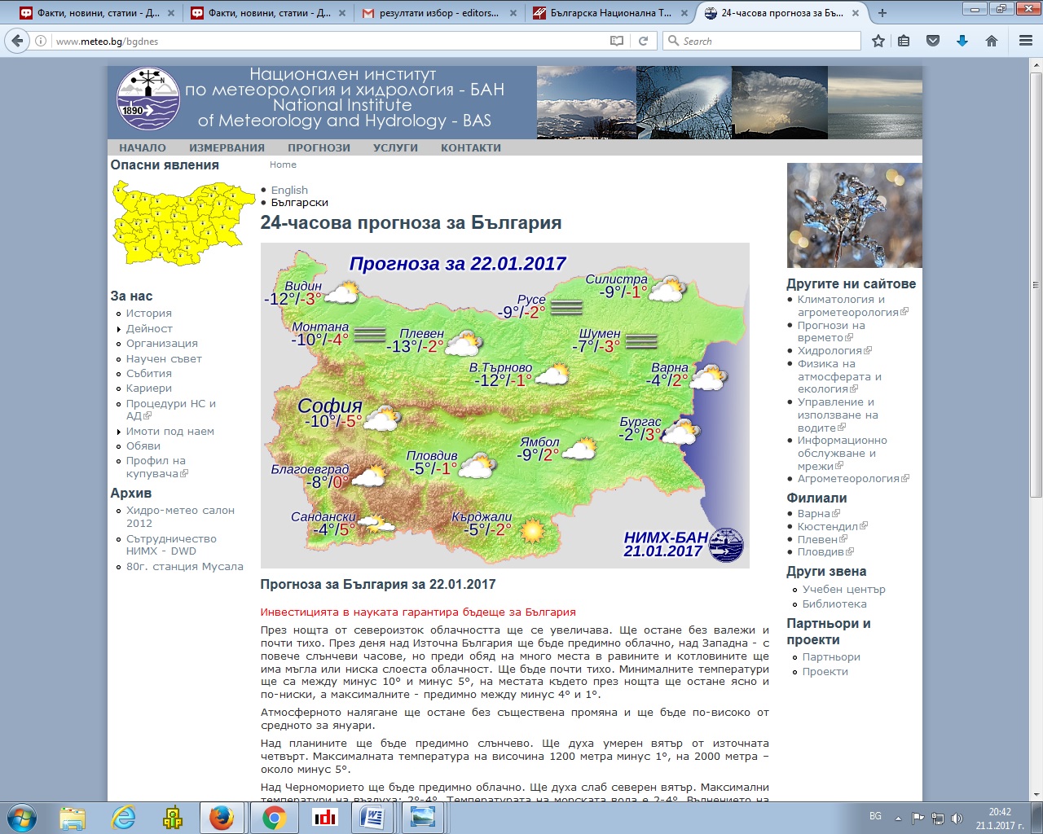Expand the Дейност sidebar item
1043x834 pixels.
pos(149,329)
